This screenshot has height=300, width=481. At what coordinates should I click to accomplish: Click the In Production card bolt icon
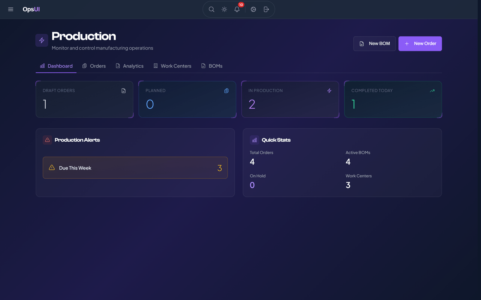click(329, 91)
